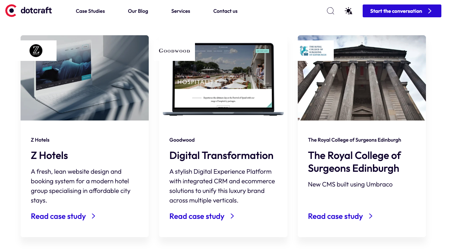Viewport: 451px width, 249px height.
Task: Click arrow beside Z Hotels Read case study
Action: [x=93, y=216]
